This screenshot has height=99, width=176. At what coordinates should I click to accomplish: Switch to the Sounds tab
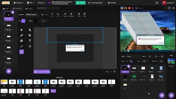pyautogui.click(x=29, y=9)
